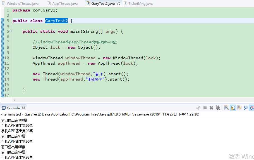The width and height of the screenshot is (254, 160).
Task: Click Show Console on standard error change
Action: coord(252,108)
